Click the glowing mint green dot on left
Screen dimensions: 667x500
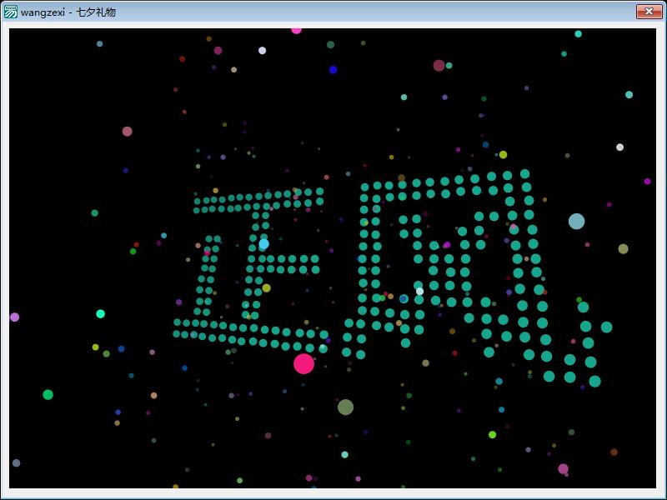tap(100, 314)
